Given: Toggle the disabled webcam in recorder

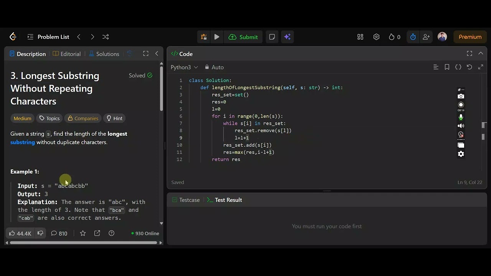Looking at the screenshot, I should [x=461, y=135].
